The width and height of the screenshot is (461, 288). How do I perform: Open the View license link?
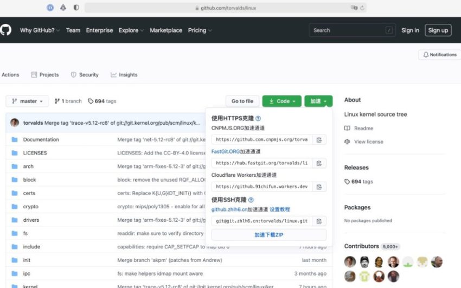(x=364, y=142)
